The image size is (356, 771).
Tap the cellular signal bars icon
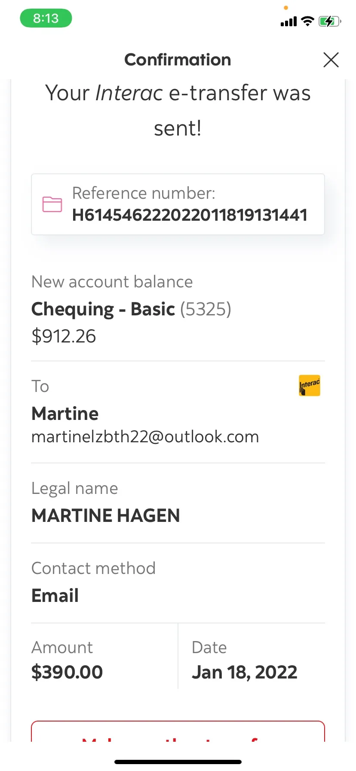point(288,21)
